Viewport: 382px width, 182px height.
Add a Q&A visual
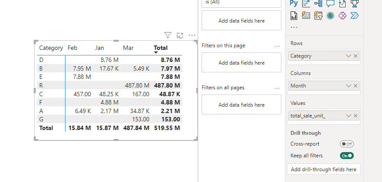coord(330,3)
